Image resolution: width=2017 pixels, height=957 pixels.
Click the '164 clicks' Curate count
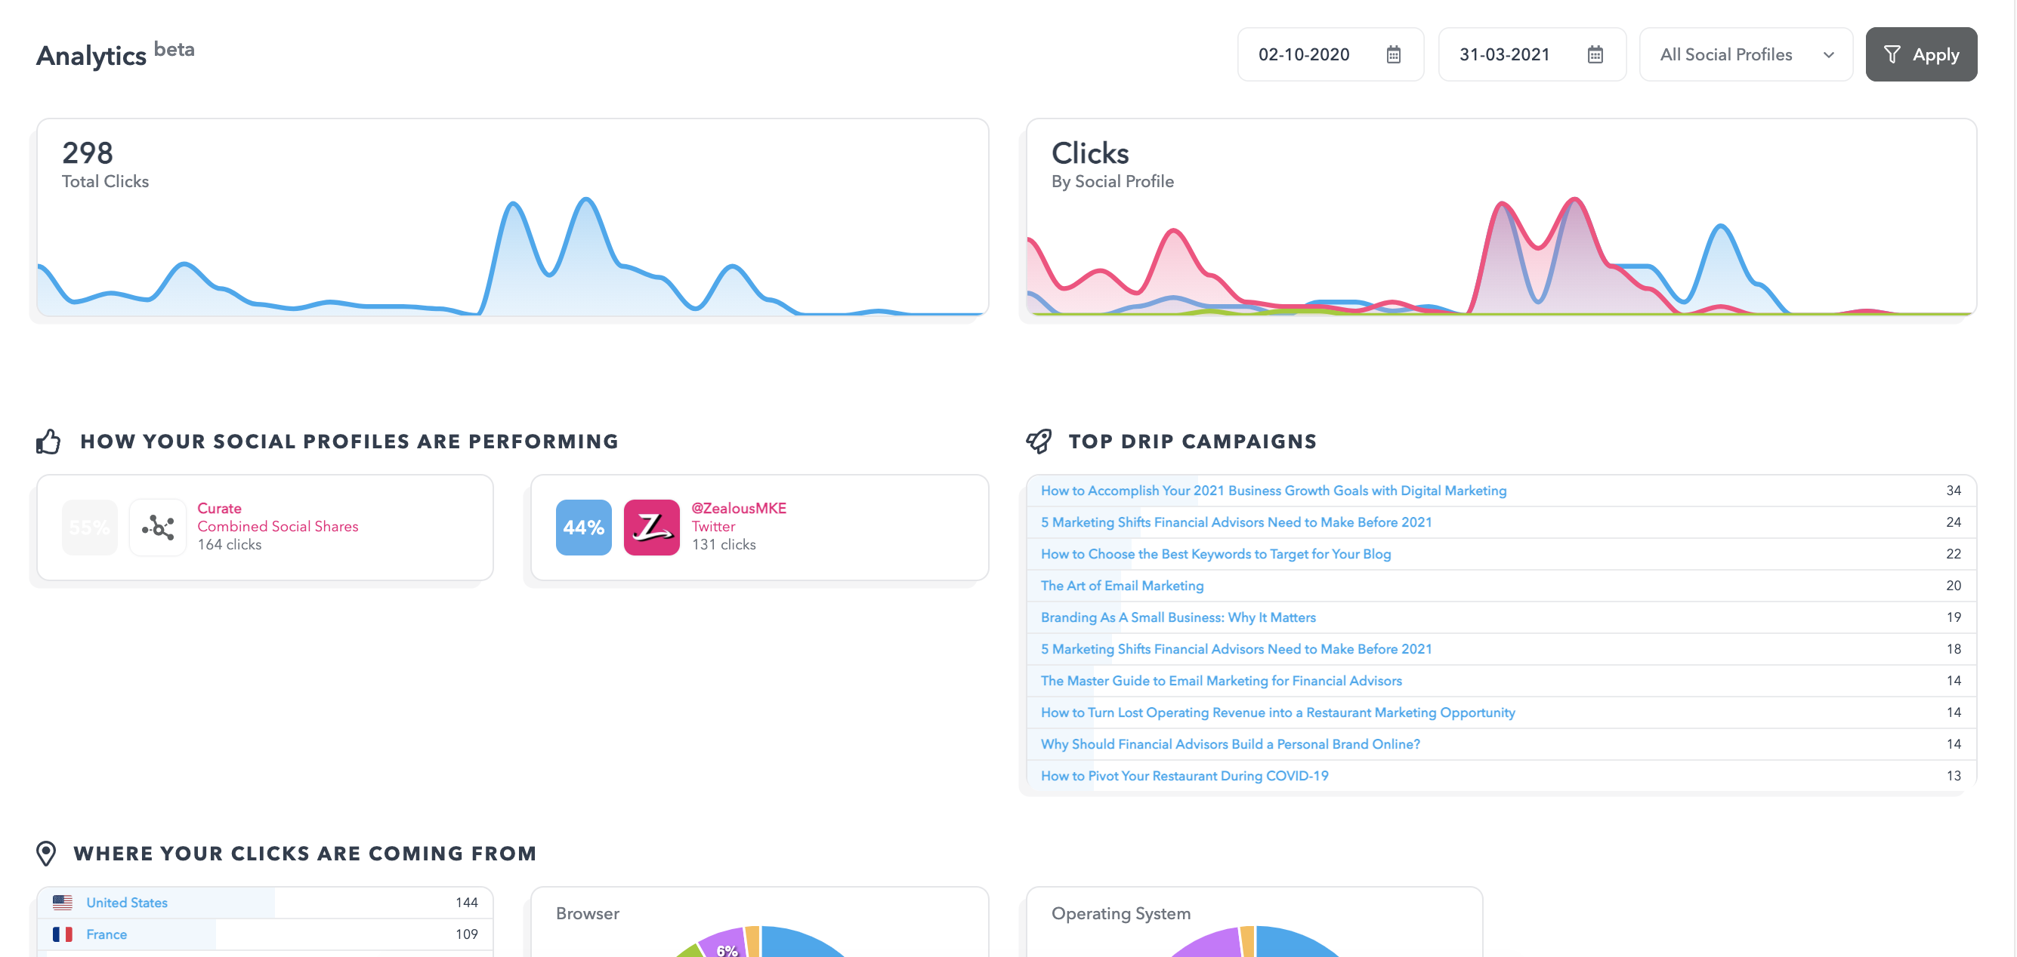tap(230, 545)
